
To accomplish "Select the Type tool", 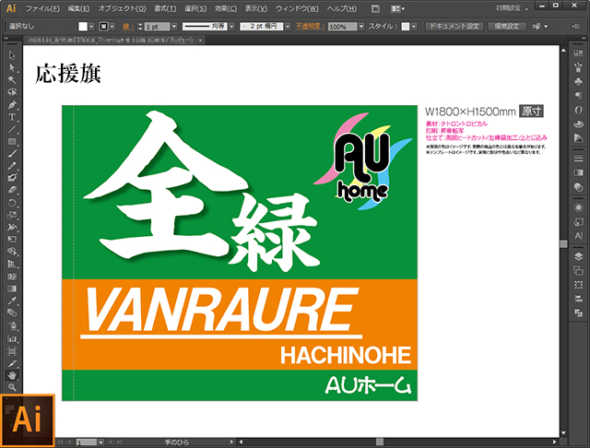I will tap(13, 117).
